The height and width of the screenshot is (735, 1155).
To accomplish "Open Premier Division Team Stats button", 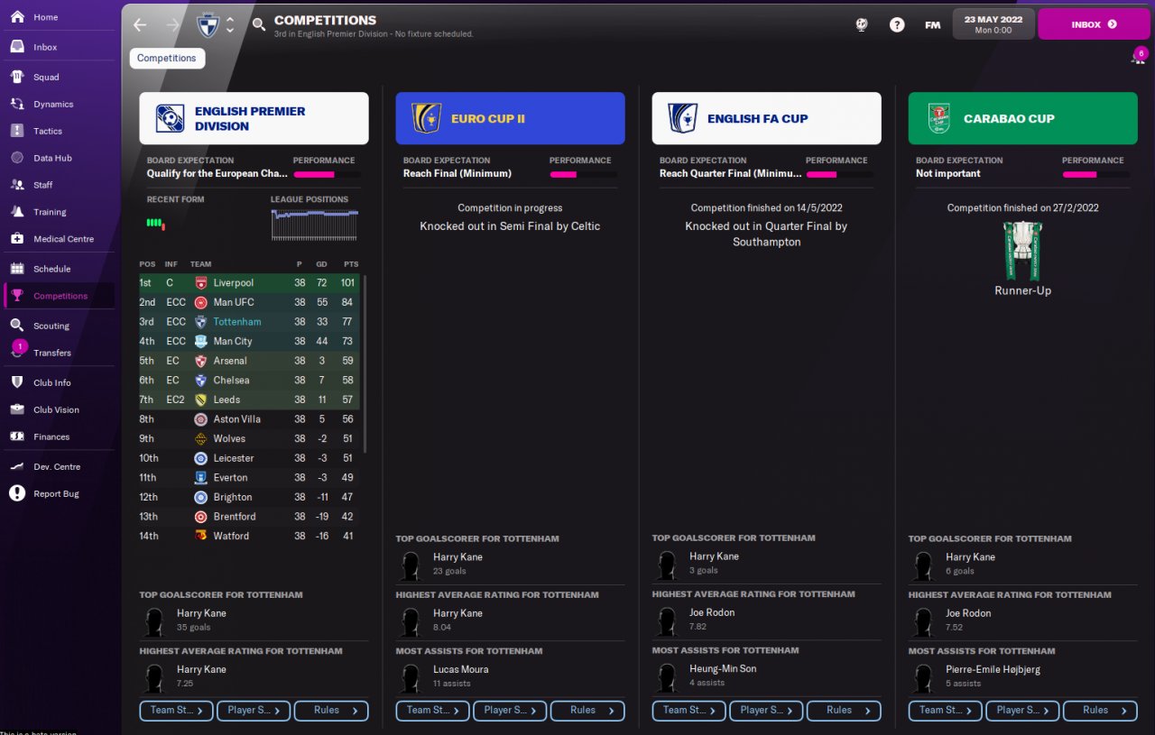I will tap(176, 711).
